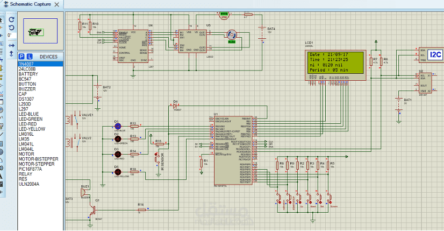The width and height of the screenshot is (444, 231).
Task: Toggle the IR SENSOR switch
Action: (x=156, y=158)
